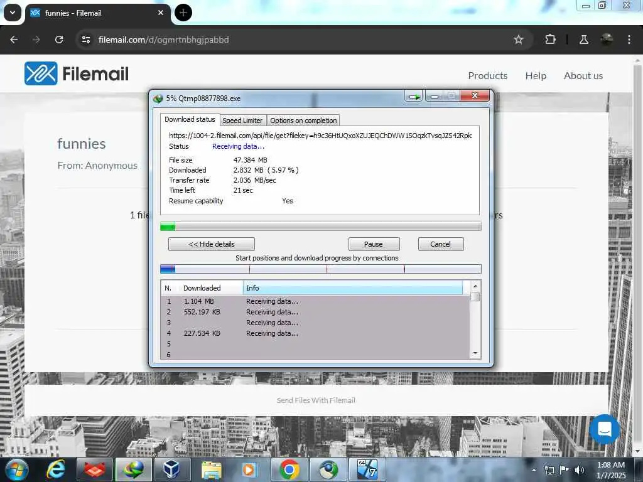Screen dimensions: 643x482
Task: Launch Internet Explorer from the taskbar
Action: point(55,469)
